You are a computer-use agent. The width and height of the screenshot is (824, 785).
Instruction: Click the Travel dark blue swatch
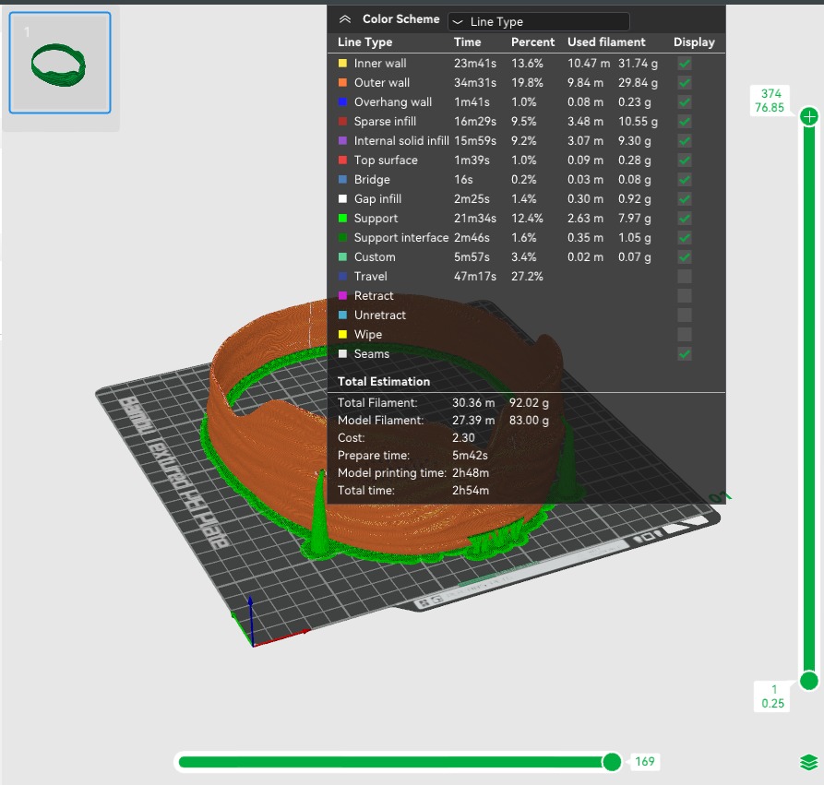342,277
